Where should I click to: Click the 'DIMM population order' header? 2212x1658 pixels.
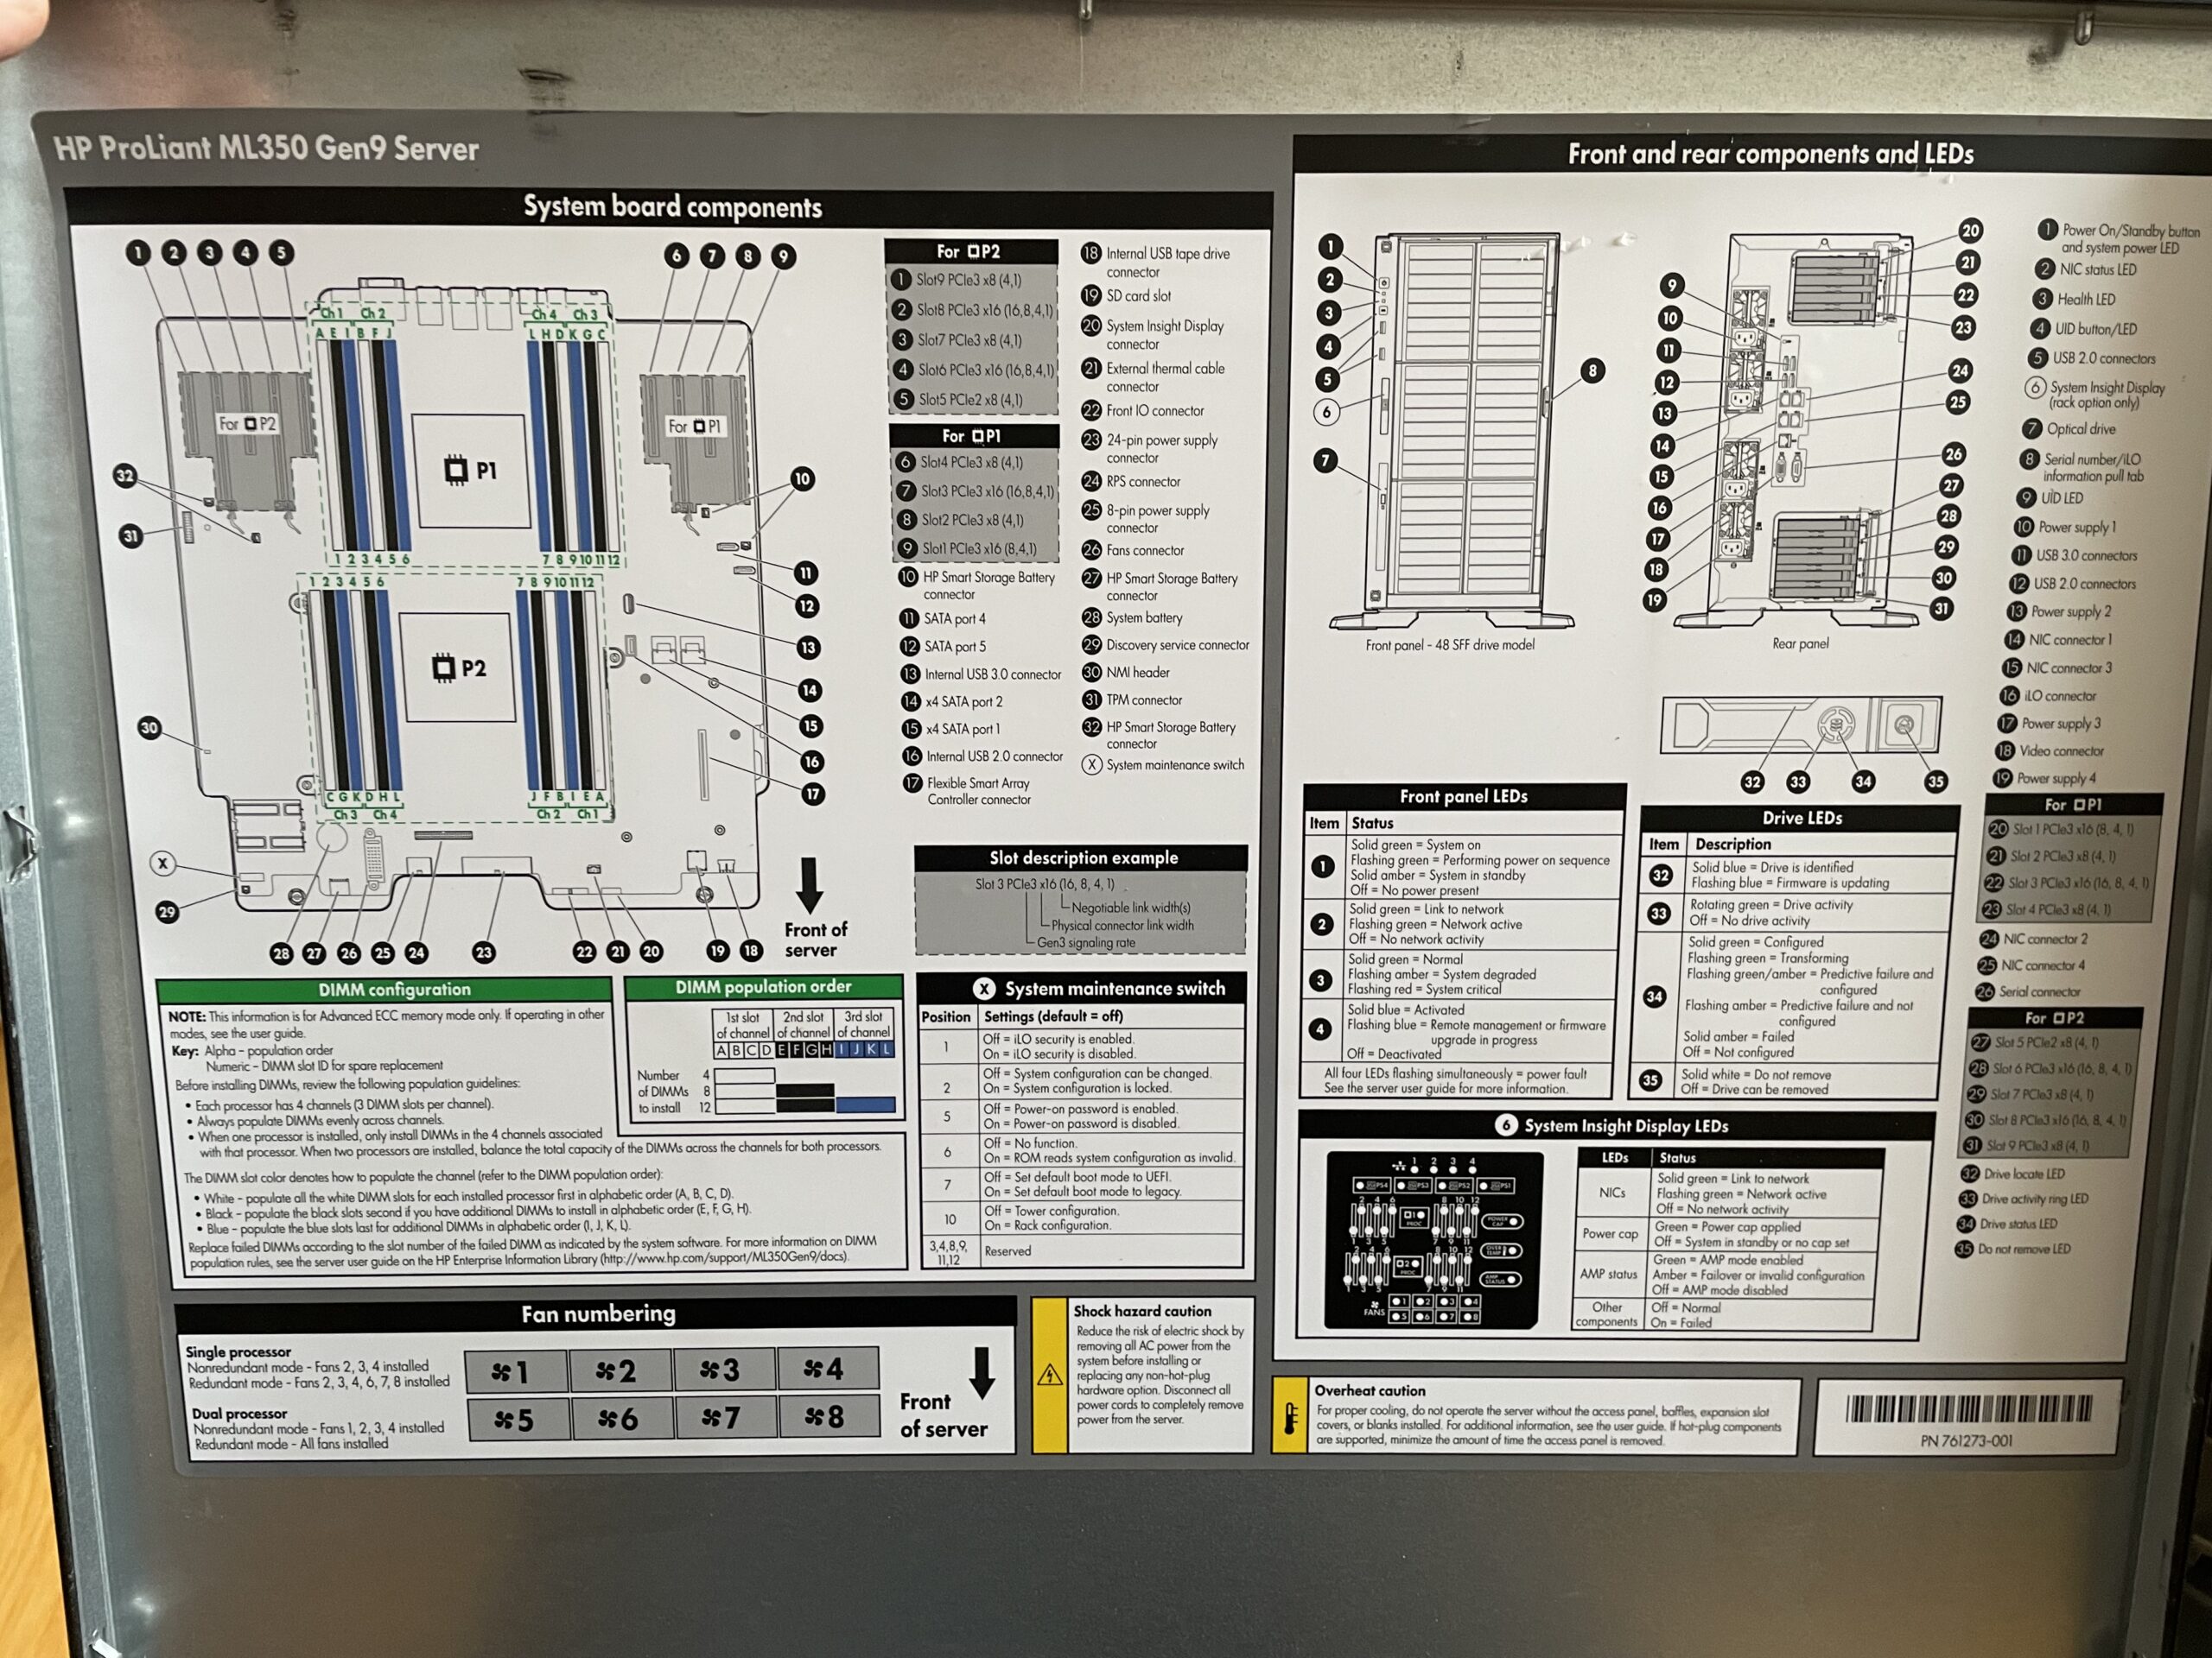pyautogui.click(x=763, y=986)
